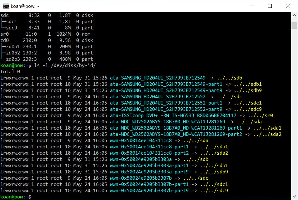Click ata-WDC_WD2502ABYS-18B7A0_WD-WCAT1J281269-part2 entry

click(x=176, y=134)
